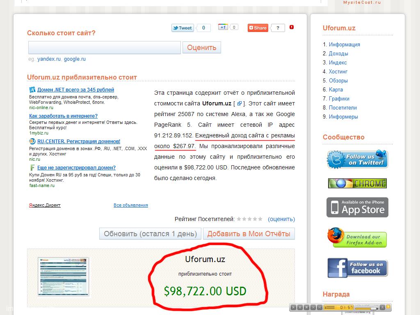Image resolution: width=420 pixels, height=315 pixels.
Task: Go to sidebar section Информация
Action: [344, 44]
